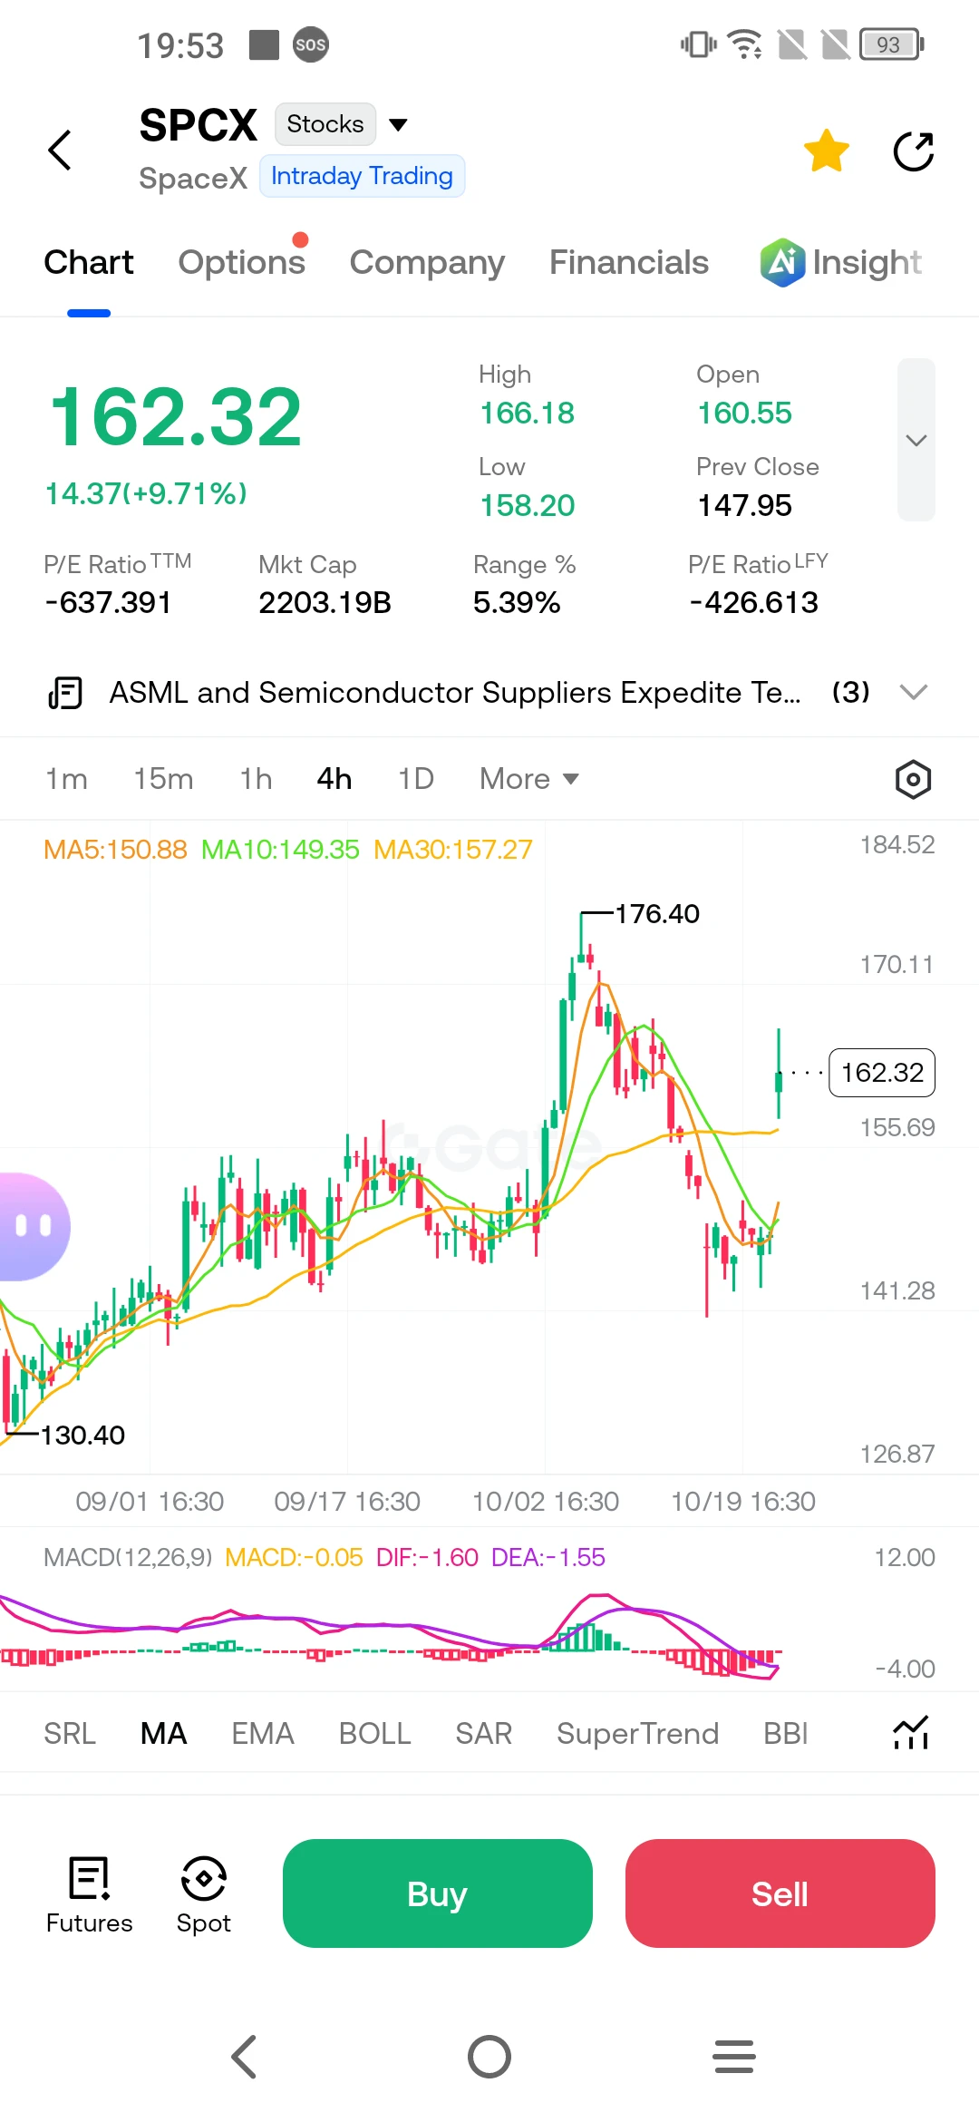
Task: Open the More timeframes dropdown
Action: 529,779
